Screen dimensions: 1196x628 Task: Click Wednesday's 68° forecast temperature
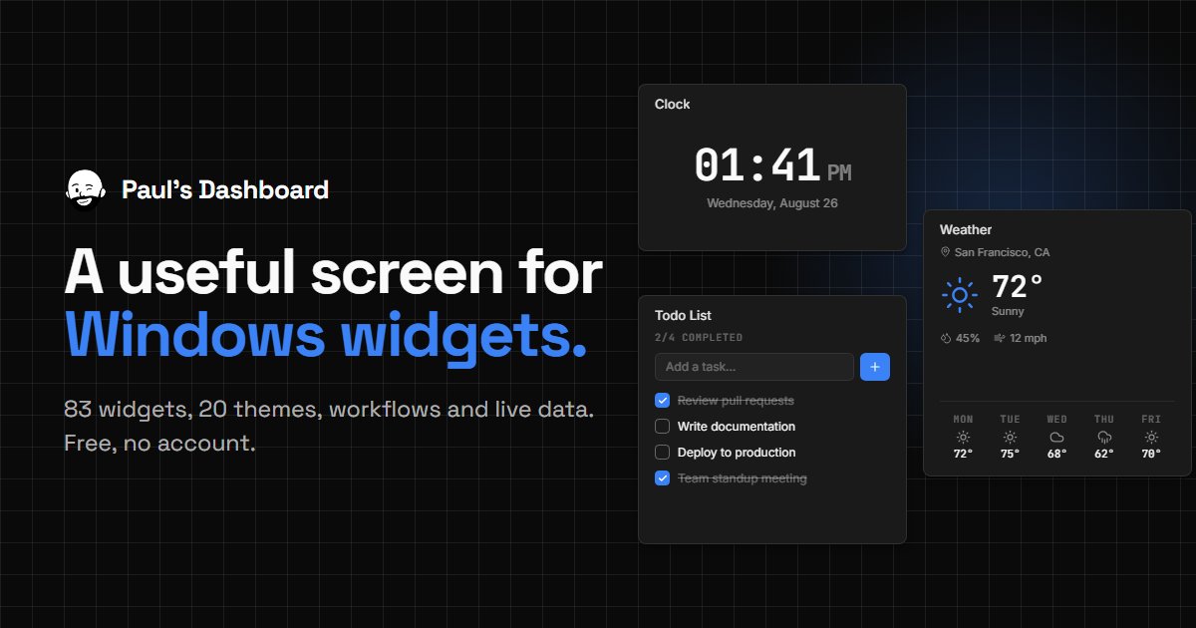coord(1057,454)
